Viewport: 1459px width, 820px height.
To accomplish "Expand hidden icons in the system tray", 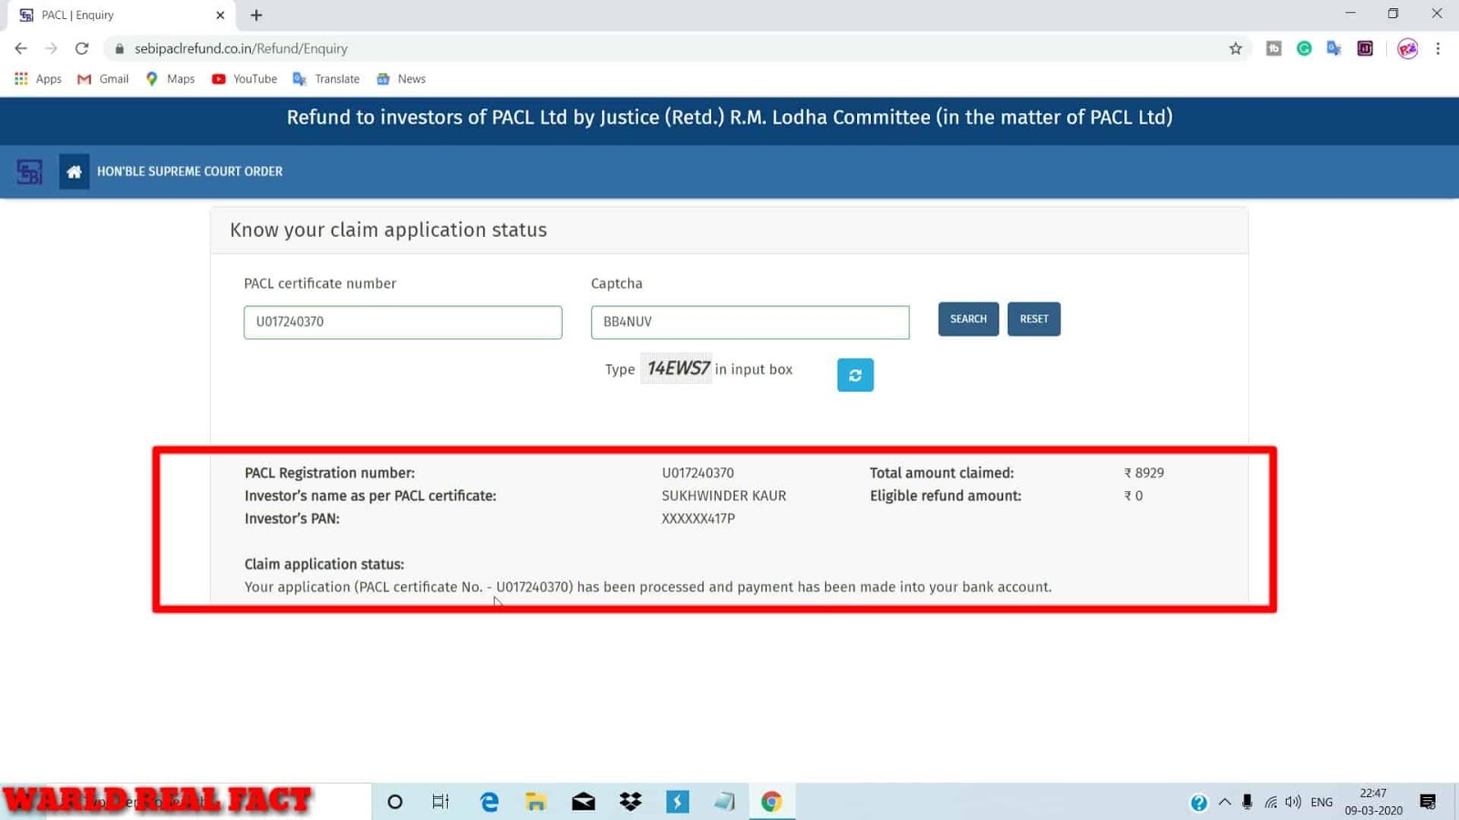I will tap(1225, 802).
